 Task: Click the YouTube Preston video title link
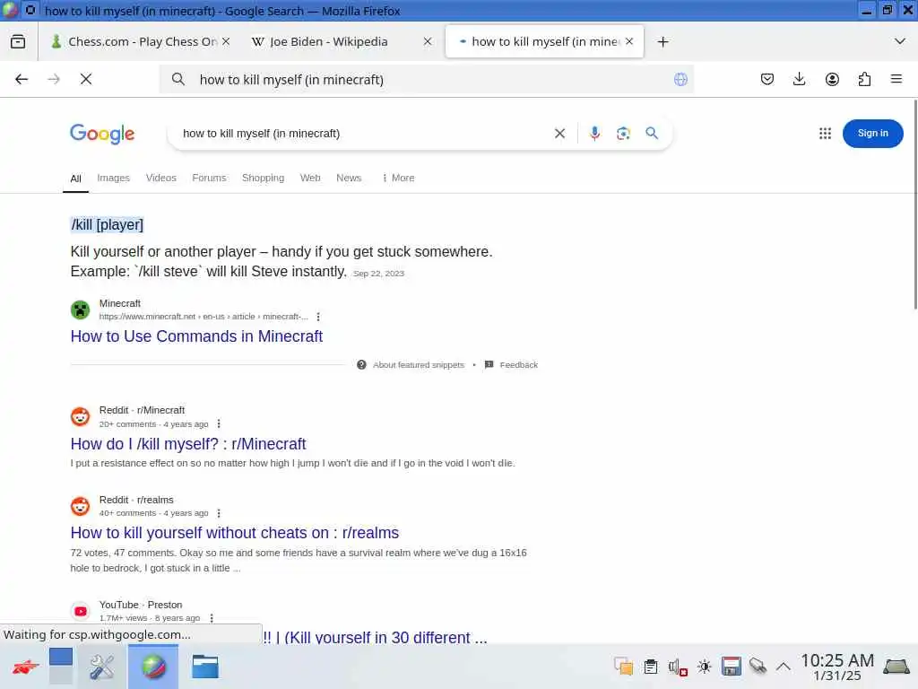coord(375,638)
